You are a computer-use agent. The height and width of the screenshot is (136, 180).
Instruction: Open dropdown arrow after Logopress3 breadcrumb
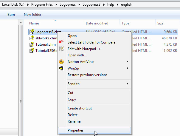(x=104, y=4)
